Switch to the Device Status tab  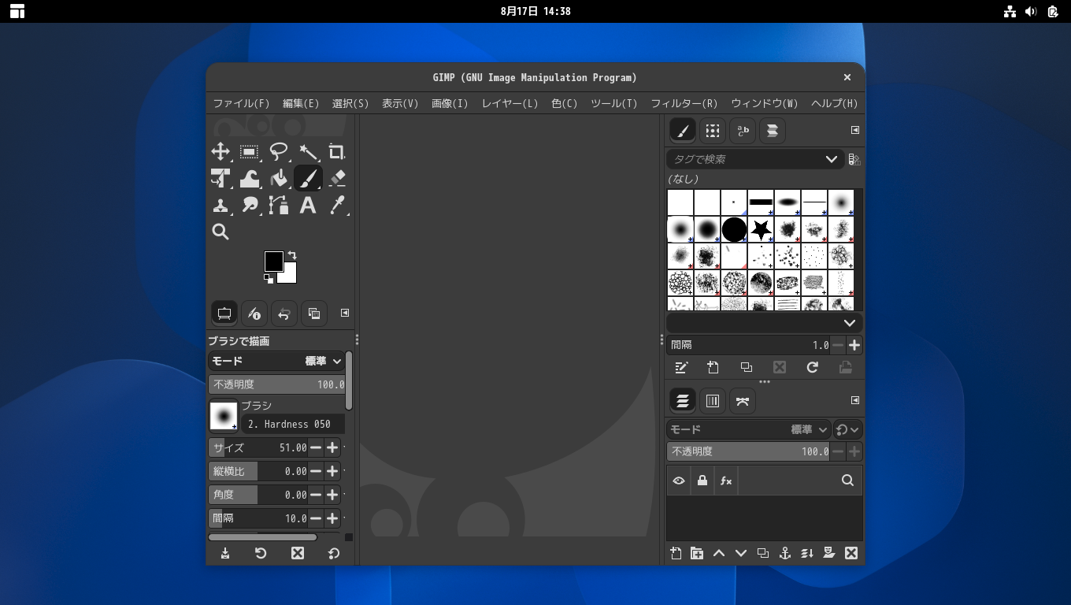tap(254, 314)
